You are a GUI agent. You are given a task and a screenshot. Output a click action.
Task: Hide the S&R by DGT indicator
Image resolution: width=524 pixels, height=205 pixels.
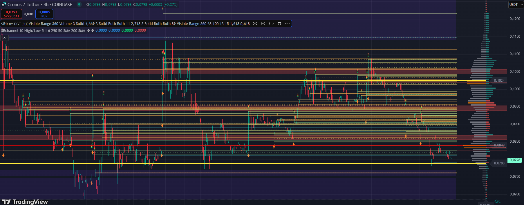(255, 24)
